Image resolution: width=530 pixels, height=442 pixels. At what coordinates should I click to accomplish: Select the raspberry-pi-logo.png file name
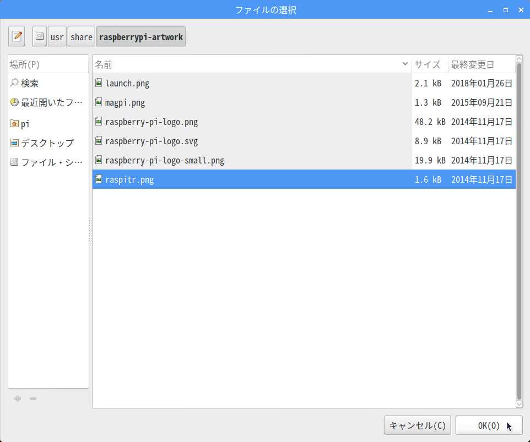152,122
